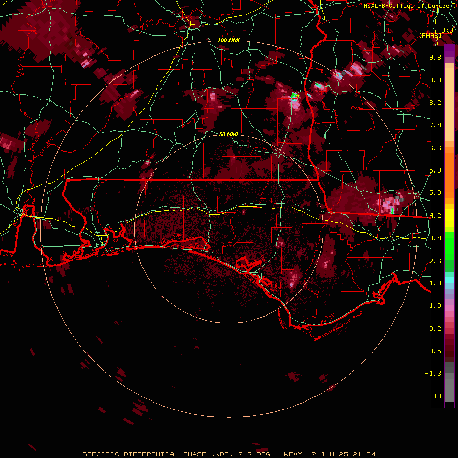
Task: Click the "50 NMI" range ring label
Action: (228, 134)
